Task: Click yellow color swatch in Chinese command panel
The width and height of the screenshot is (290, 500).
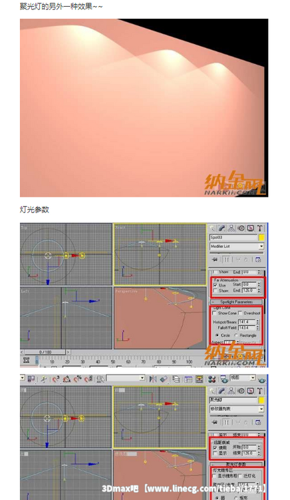Action: click(x=261, y=400)
